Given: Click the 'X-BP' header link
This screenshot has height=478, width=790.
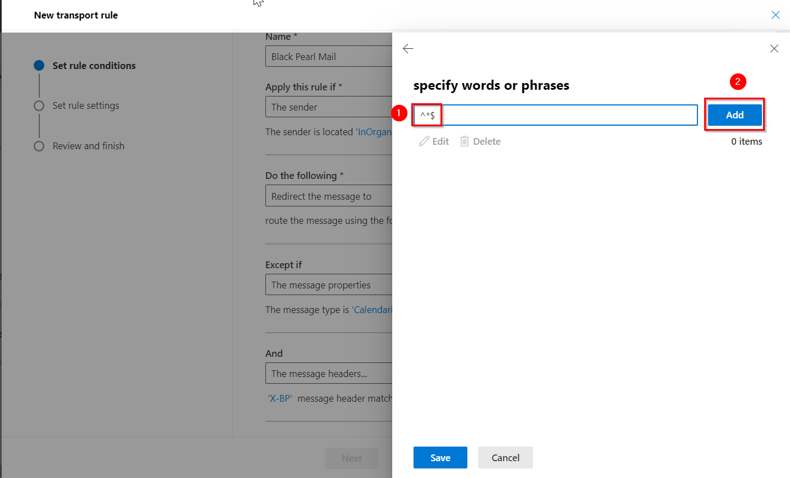Looking at the screenshot, I should coord(279,398).
